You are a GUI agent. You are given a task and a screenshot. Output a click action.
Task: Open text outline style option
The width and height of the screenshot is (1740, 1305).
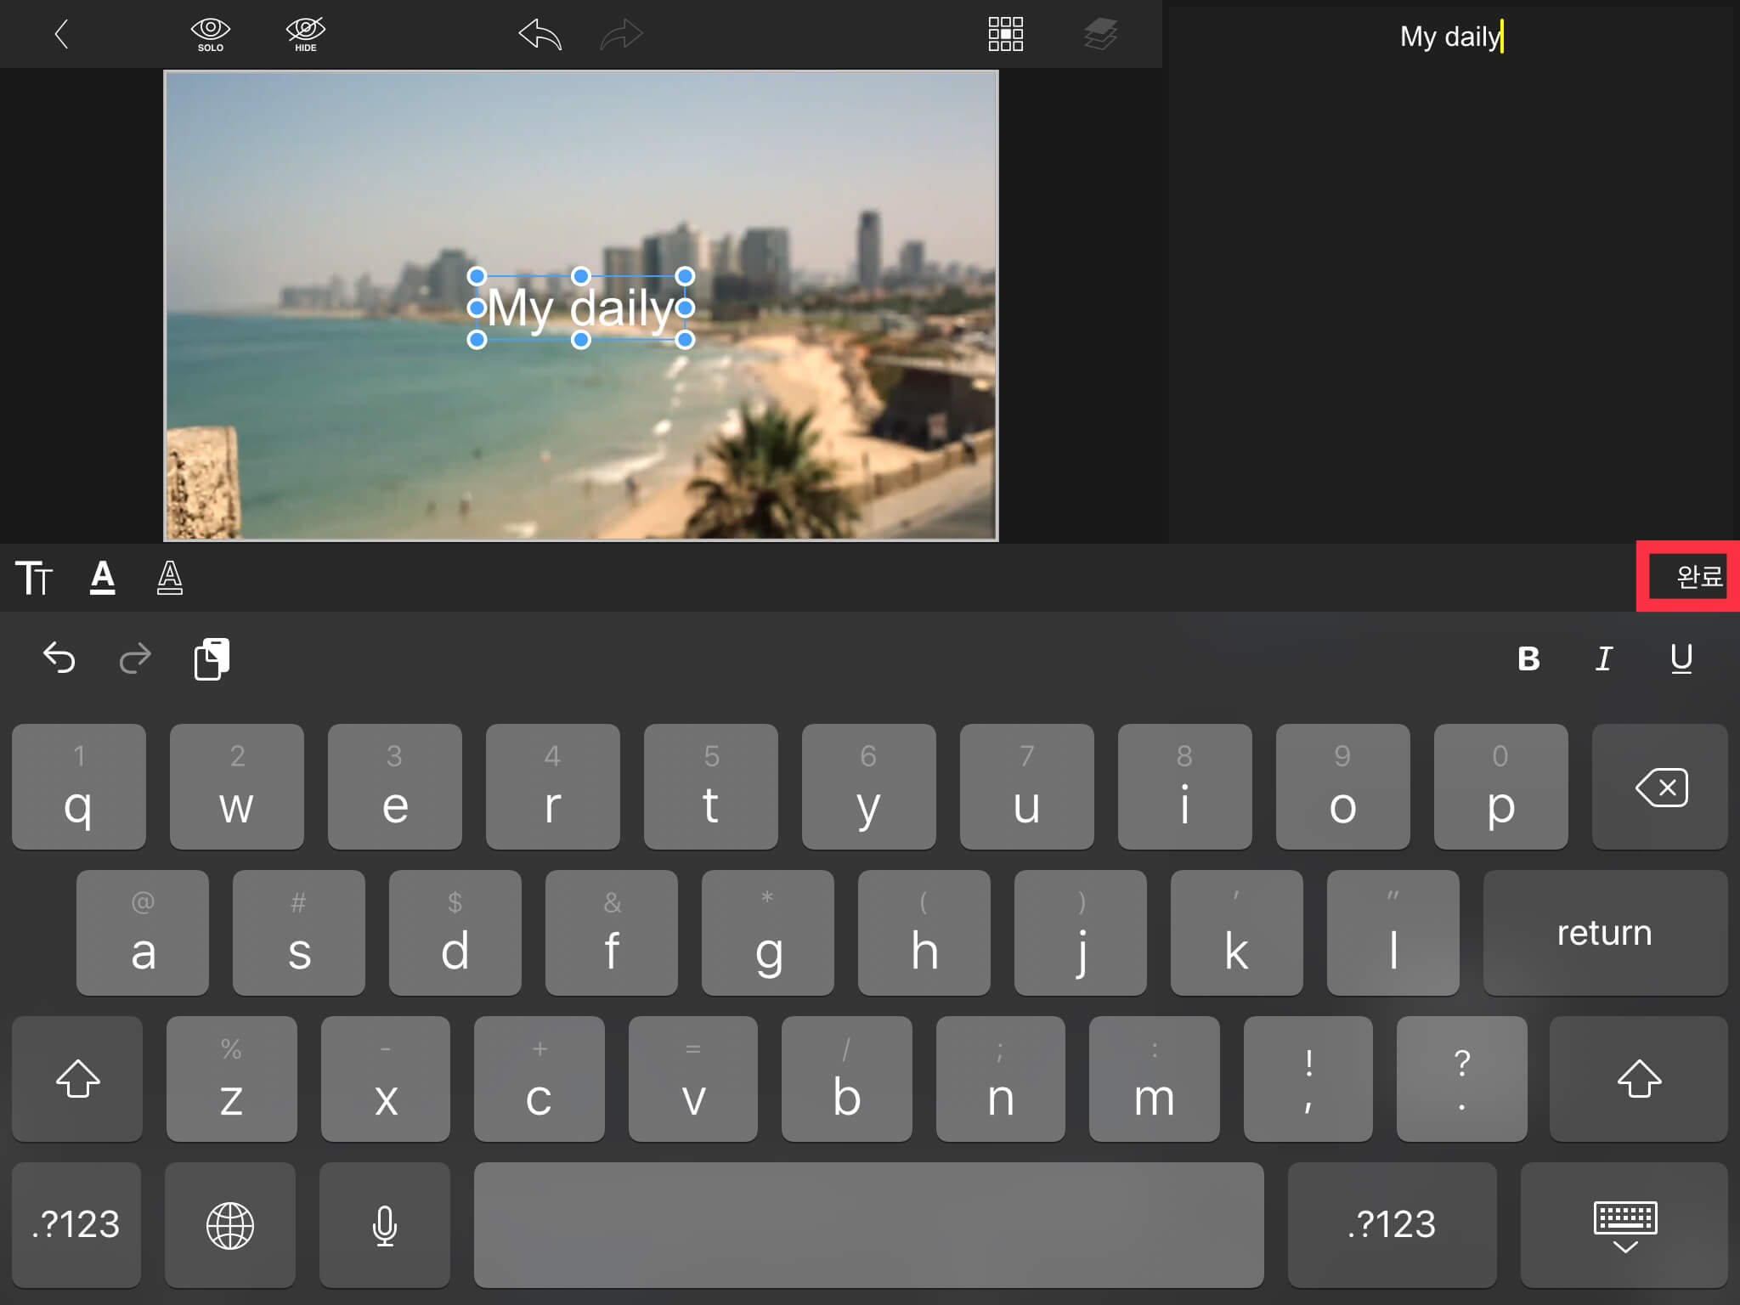(170, 578)
